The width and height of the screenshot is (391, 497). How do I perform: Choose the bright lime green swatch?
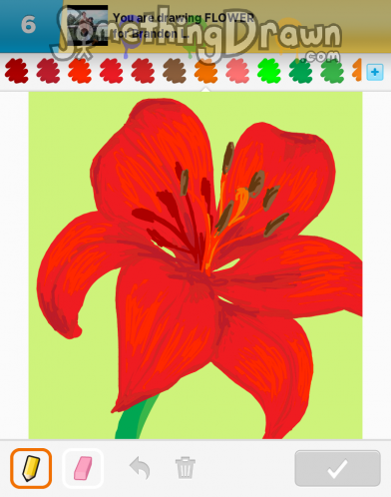click(269, 71)
